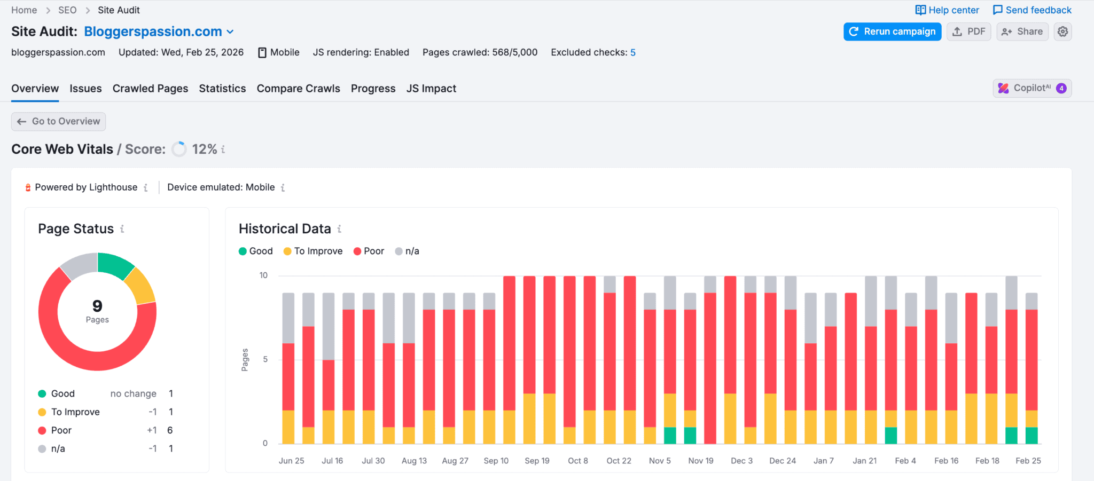Click info icon next to Powered by Lighthouse
This screenshot has width=1094, height=481.
pos(145,187)
